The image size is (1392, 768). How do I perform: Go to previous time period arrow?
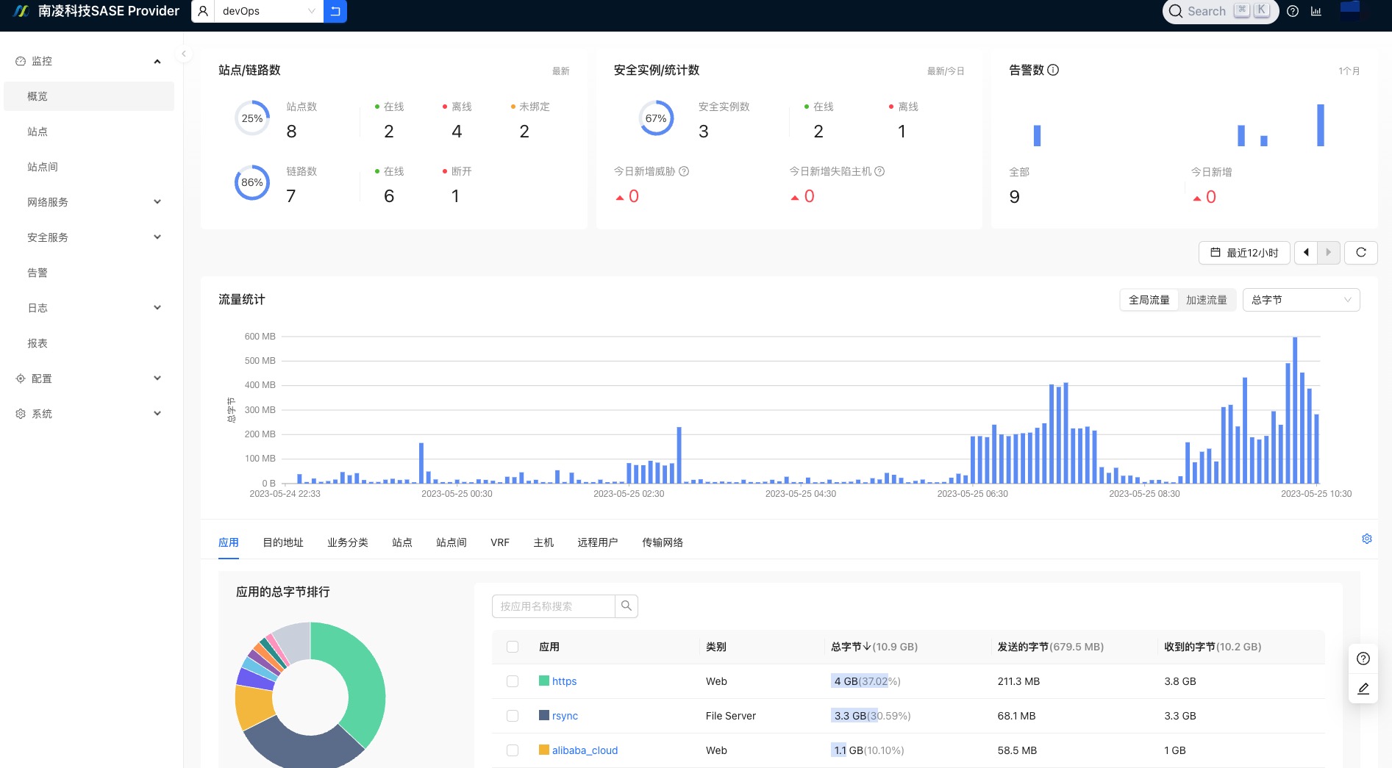click(x=1306, y=252)
